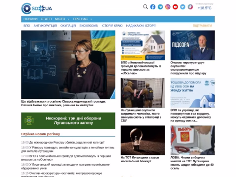Read Очолив «прокуратуру» окупантів headline
This screenshot has height=177, width=236.
click(x=188, y=68)
